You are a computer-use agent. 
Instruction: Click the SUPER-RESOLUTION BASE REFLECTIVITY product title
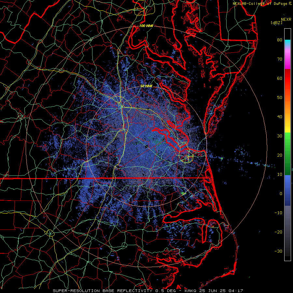pos(103,291)
